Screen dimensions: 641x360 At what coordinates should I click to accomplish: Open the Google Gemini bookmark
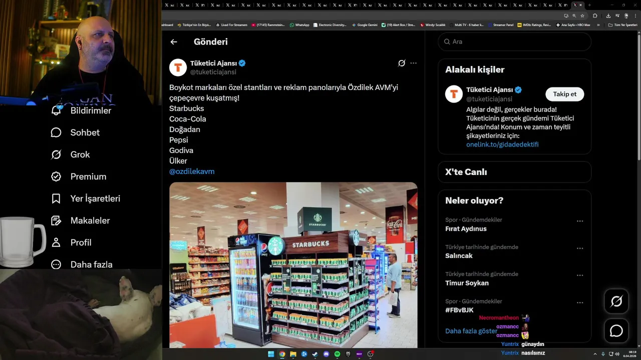tap(365, 24)
